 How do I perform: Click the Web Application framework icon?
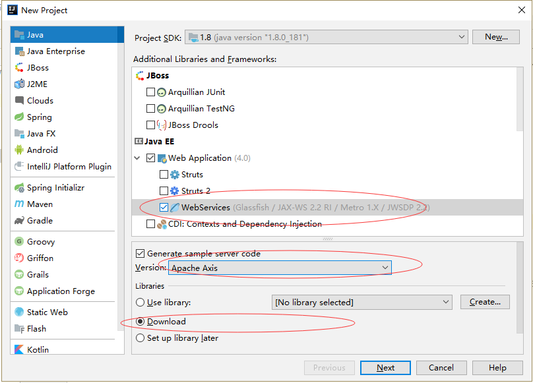tap(162, 158)
